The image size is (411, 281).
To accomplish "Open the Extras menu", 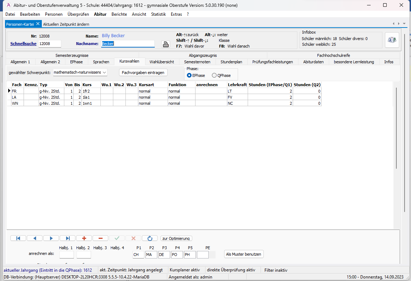I will pyautogui.click(x=176, y=14).
